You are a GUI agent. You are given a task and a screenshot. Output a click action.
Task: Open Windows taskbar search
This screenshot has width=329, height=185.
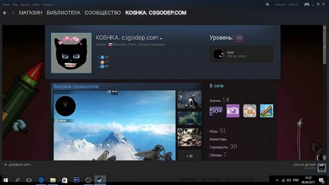pos(17,180)
